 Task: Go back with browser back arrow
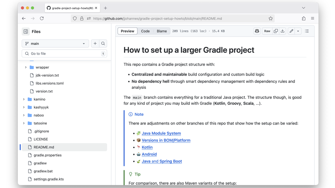24,19
